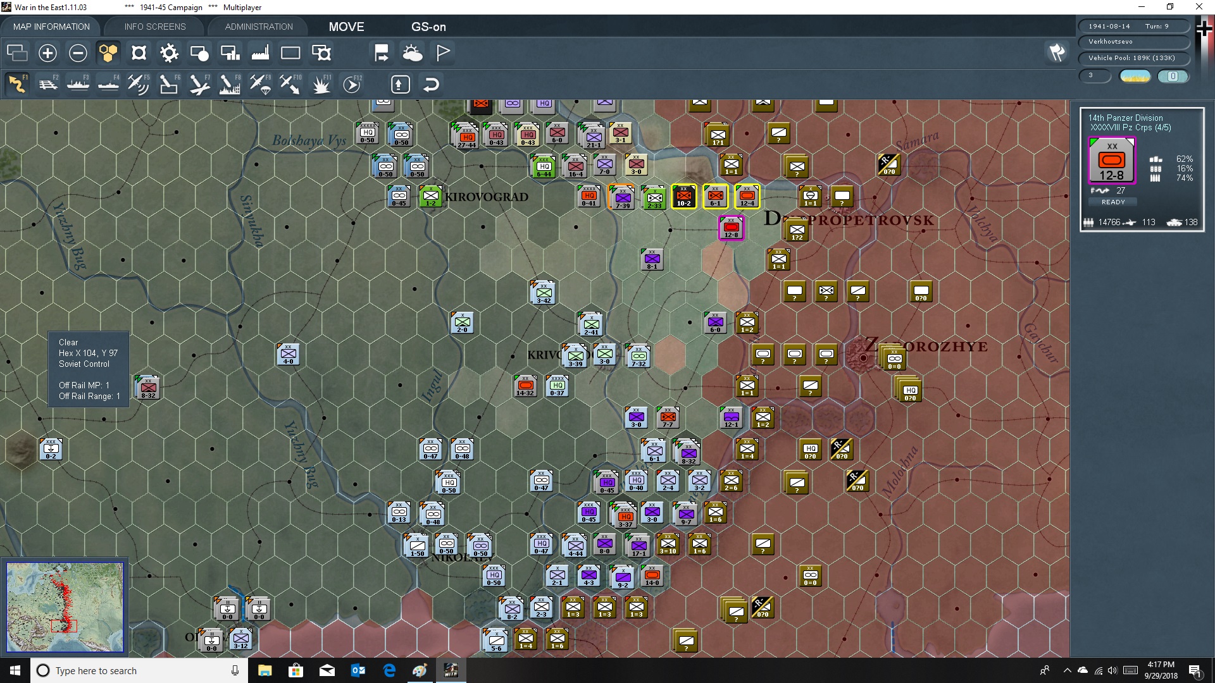Select the magenta-highlighted 12-8 panzer unit on map
This screenshot has width=1215, height=683.
[x=731, y=228]
